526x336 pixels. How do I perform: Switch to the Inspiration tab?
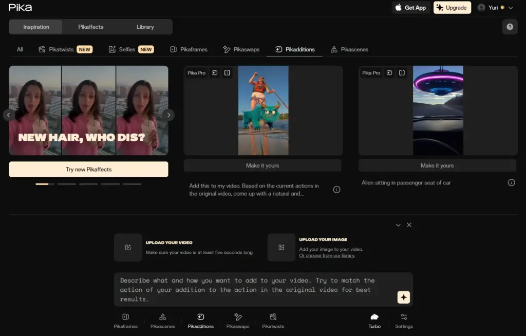pos(36,27)
